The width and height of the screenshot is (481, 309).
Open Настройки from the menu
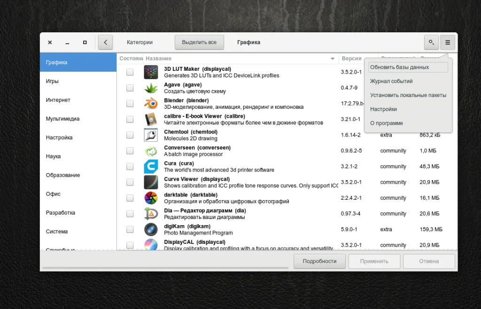(x=408, y=109)
